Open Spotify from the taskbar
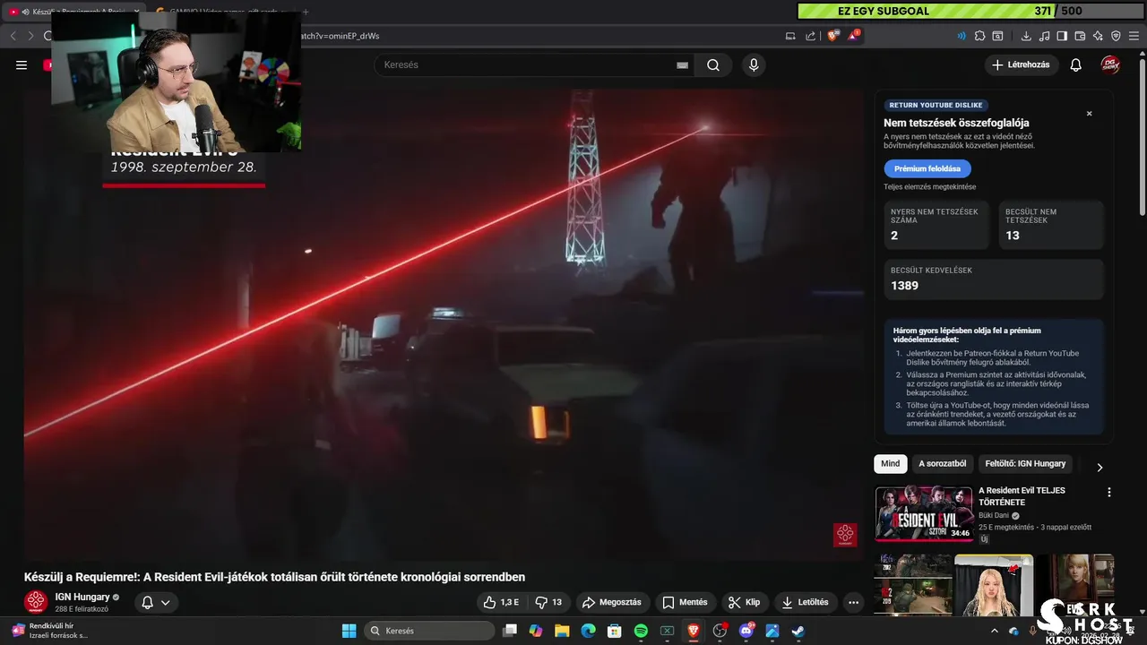 point(641,631)
